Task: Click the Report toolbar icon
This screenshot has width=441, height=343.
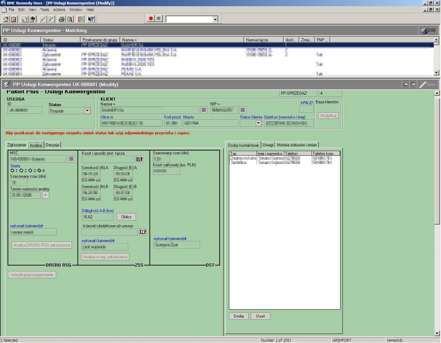Action: click(x=81, y=19)
